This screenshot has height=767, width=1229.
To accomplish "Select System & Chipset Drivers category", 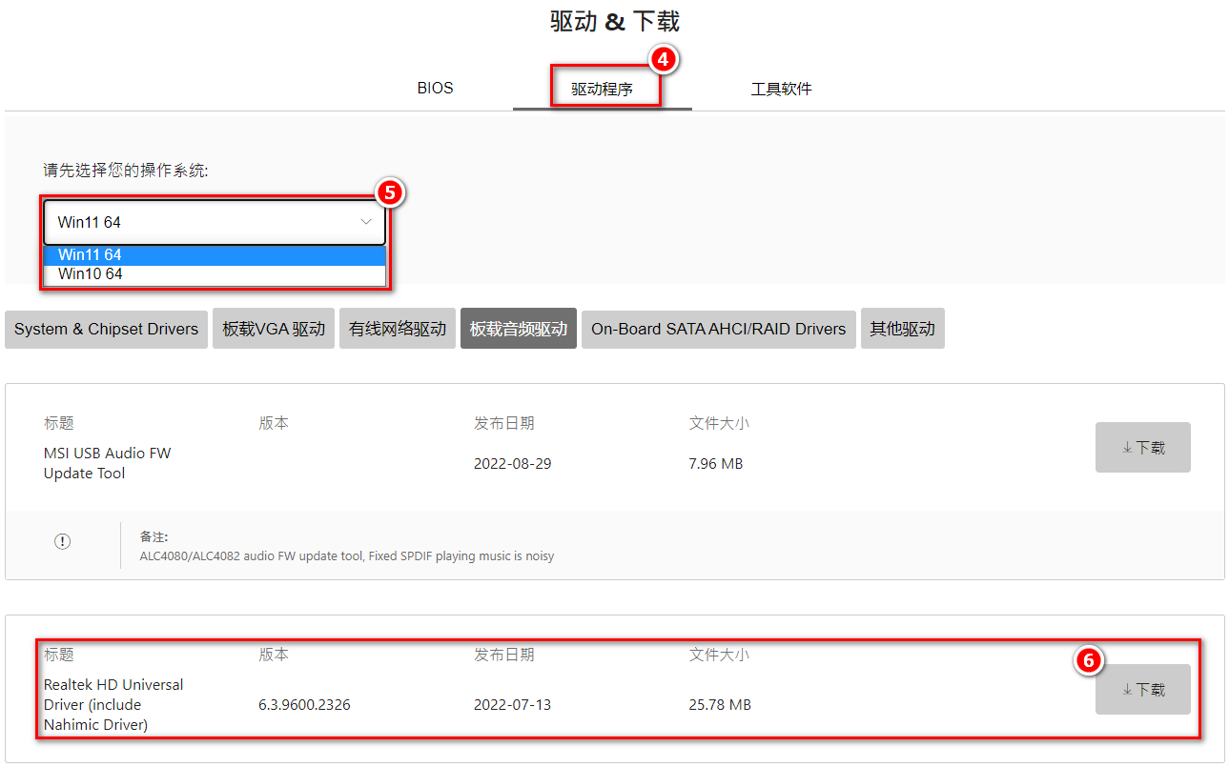I will coord(106,329).
